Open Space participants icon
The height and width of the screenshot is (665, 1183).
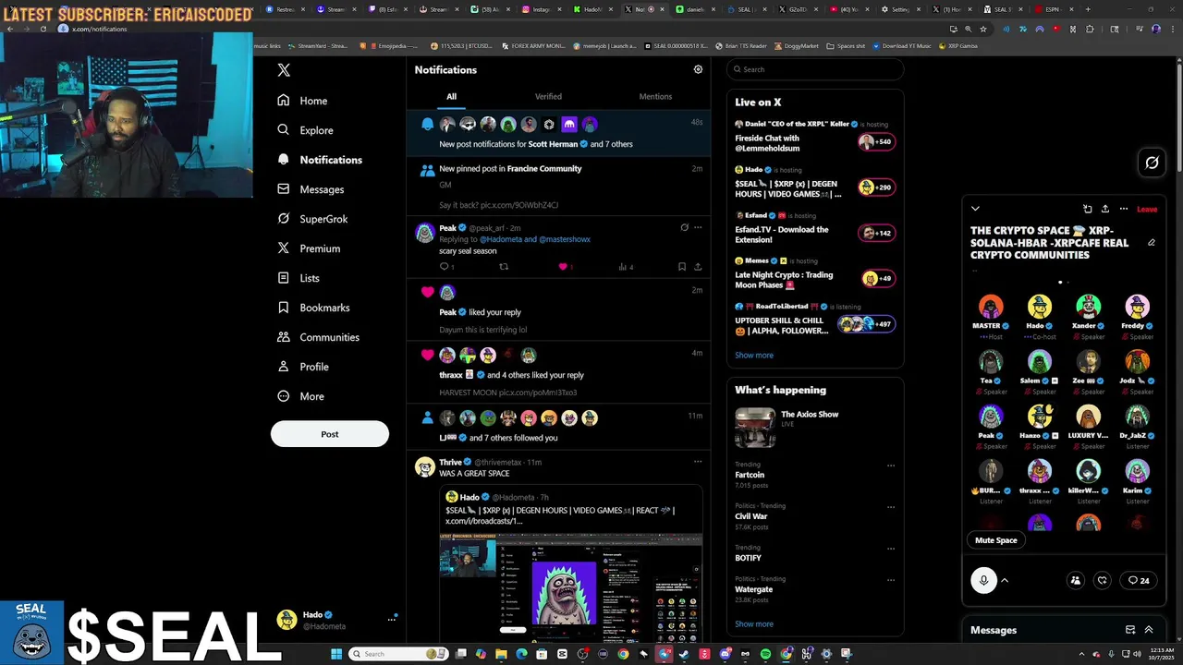[x=1075, y=580]
